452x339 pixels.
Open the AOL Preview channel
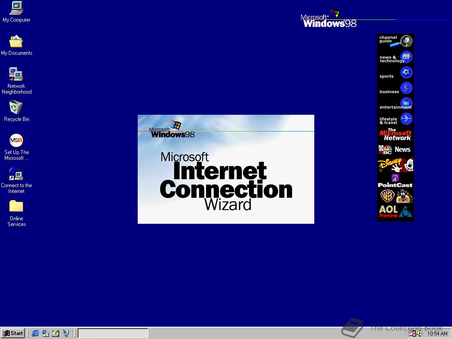click(395, 210)
